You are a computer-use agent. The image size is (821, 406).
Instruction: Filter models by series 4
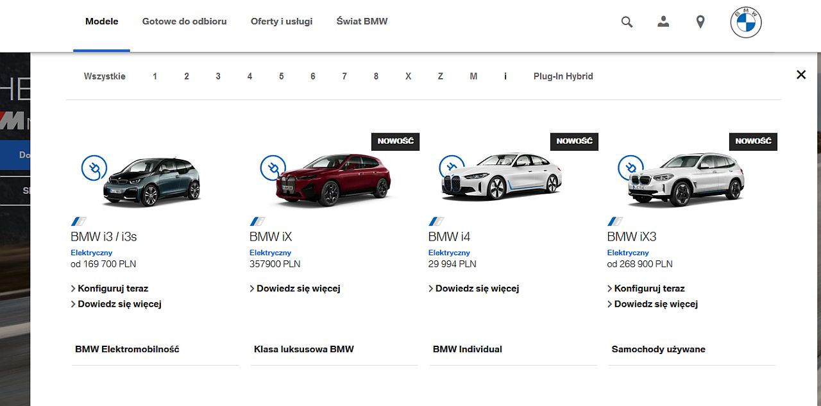click(250, 76)
